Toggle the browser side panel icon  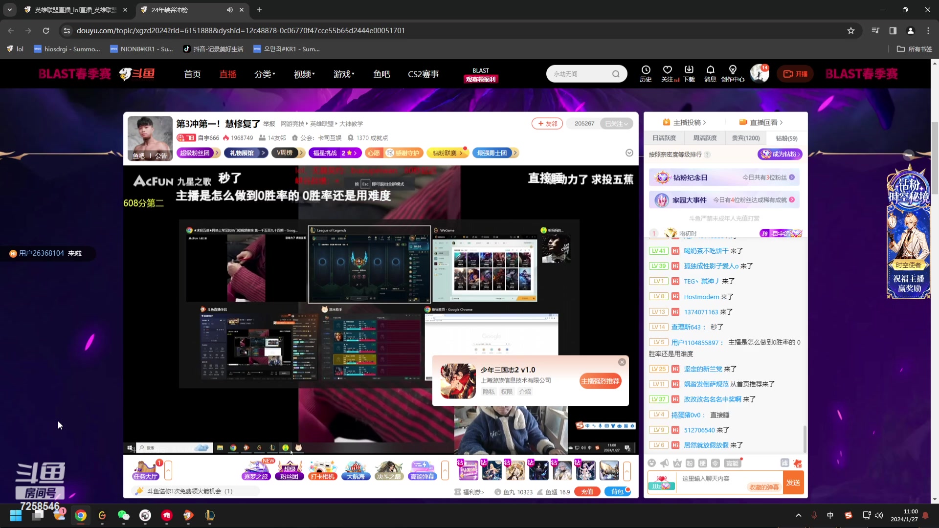893,30
